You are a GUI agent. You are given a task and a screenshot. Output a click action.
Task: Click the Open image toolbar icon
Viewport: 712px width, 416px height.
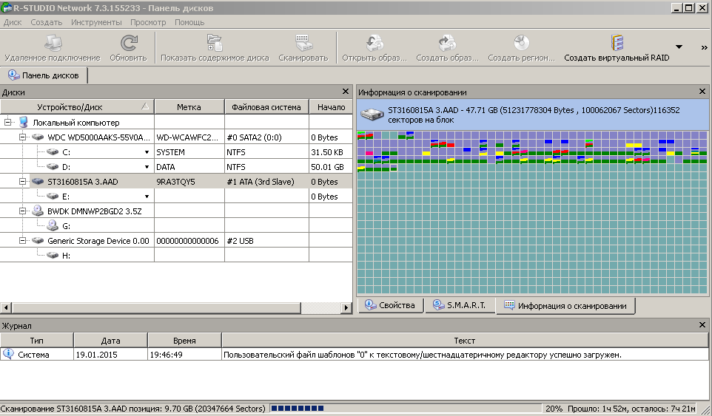(x=375, y=43)
